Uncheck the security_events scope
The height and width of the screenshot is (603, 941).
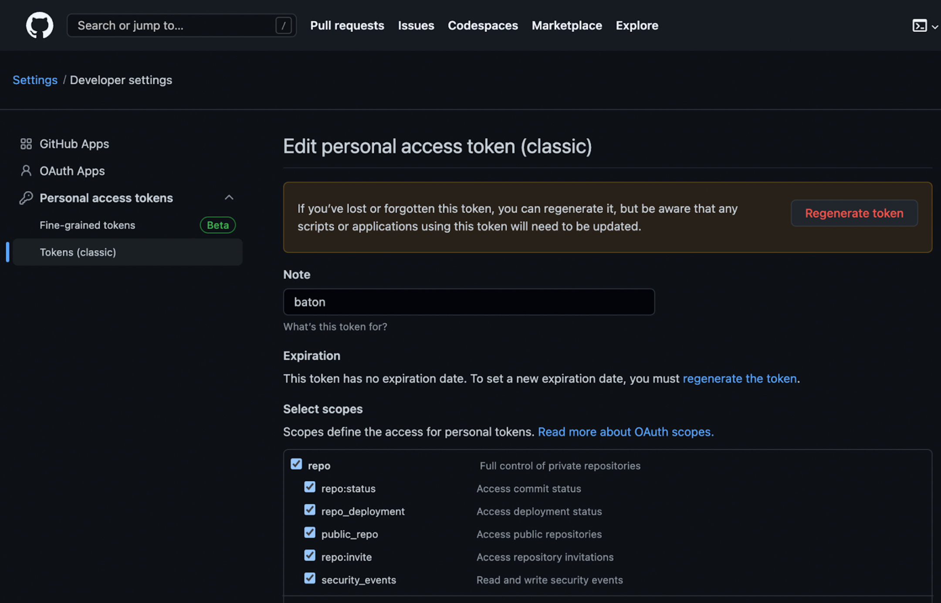point(310,578)
